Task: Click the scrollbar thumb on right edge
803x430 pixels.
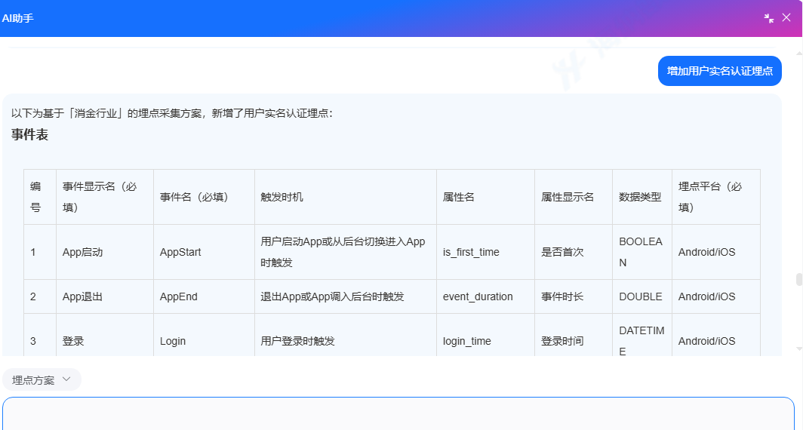Action: (x=799, y=279)
